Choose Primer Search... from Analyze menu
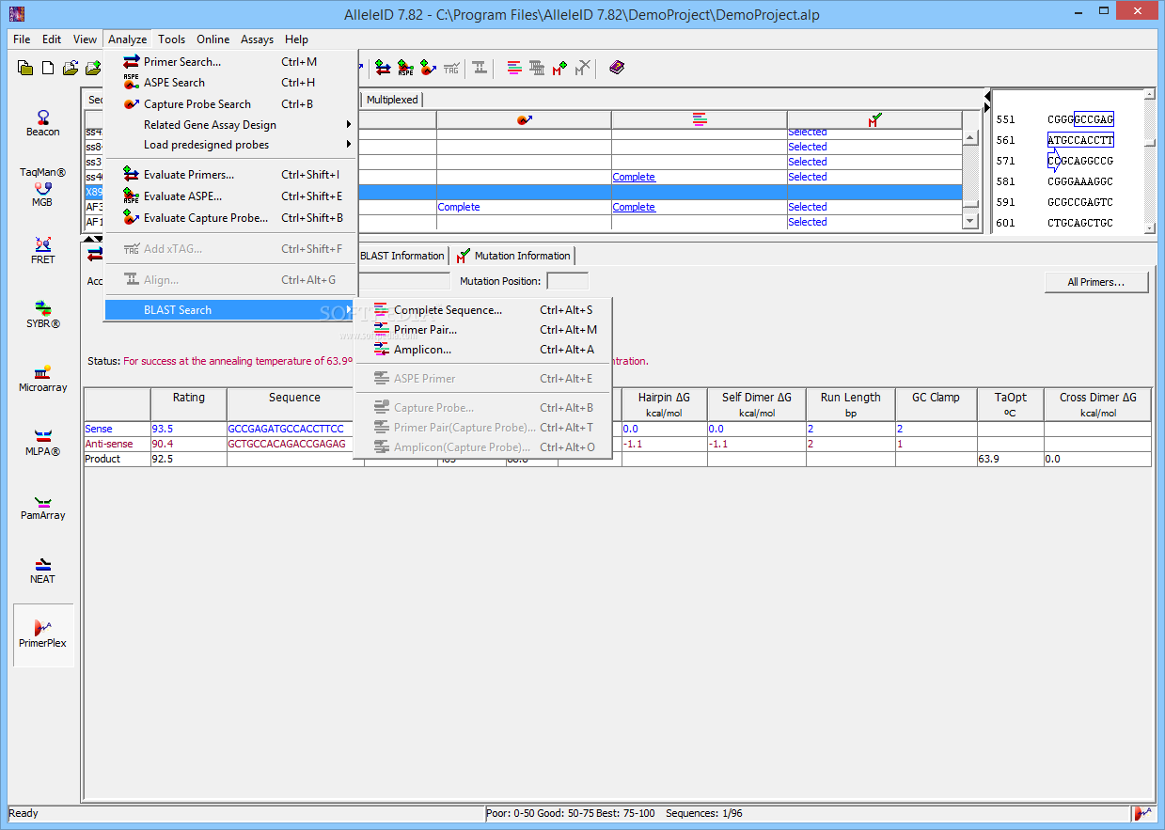This screenshot has width=1165, height=830. point(230,62)
